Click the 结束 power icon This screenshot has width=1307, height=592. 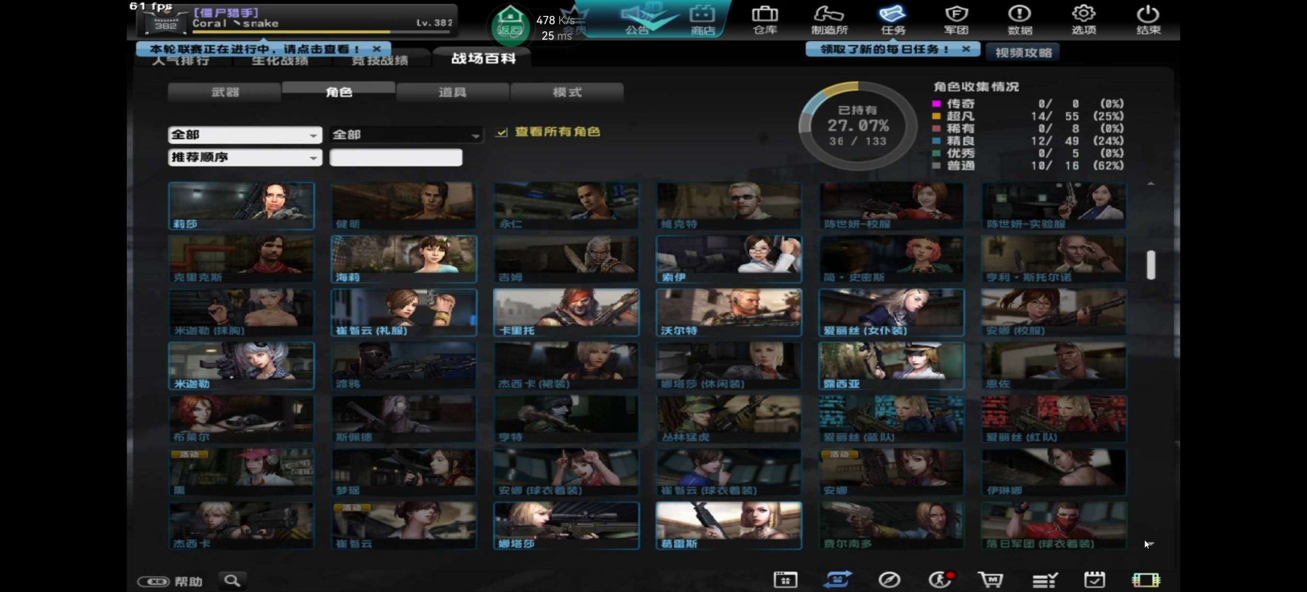(x=1148, y=20)
